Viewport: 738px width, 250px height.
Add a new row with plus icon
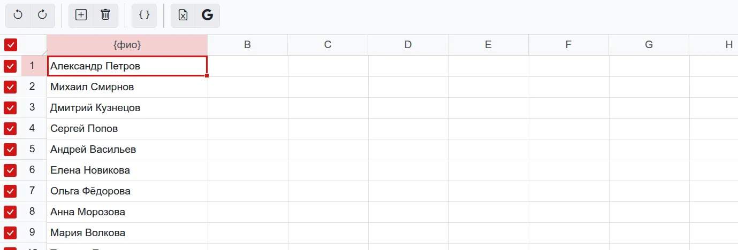[81, 15]
